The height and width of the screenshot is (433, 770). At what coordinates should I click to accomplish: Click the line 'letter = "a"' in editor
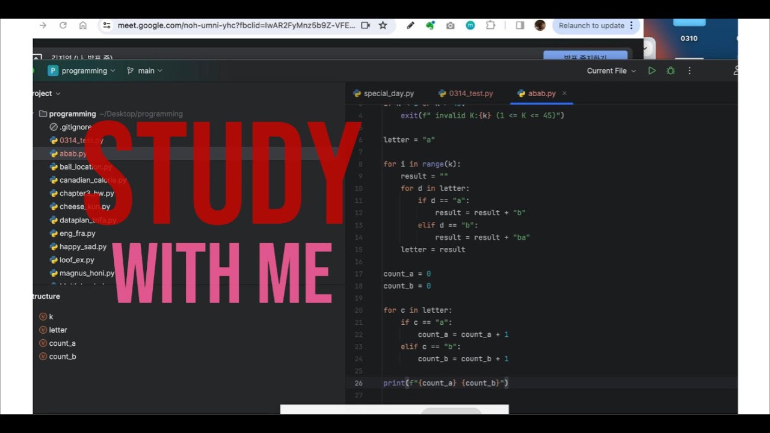(409, 140)
